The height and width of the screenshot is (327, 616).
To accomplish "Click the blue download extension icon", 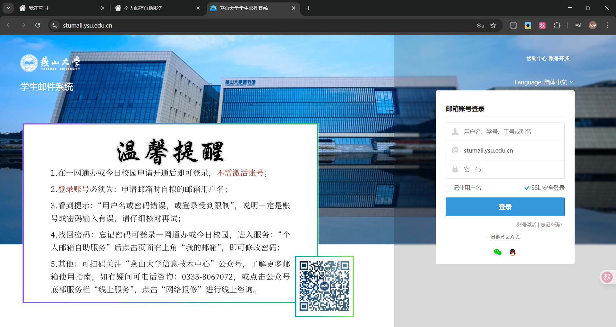I will (x=528, y=25).
